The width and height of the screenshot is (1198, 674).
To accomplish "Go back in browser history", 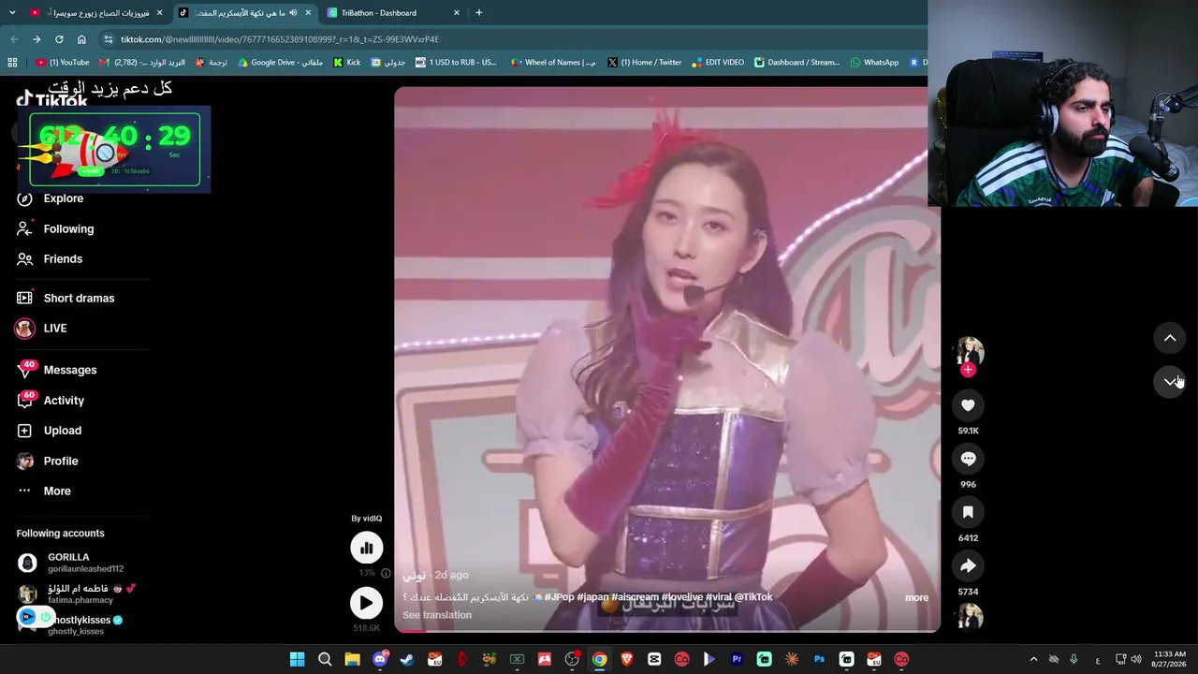I will tap(14, 39).
